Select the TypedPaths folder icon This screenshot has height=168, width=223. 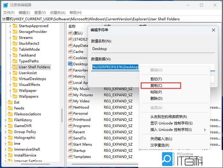pos(15,61)
